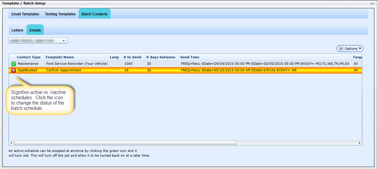Sort by Contact Type column header
377x169 pixels.
point(29,57)
